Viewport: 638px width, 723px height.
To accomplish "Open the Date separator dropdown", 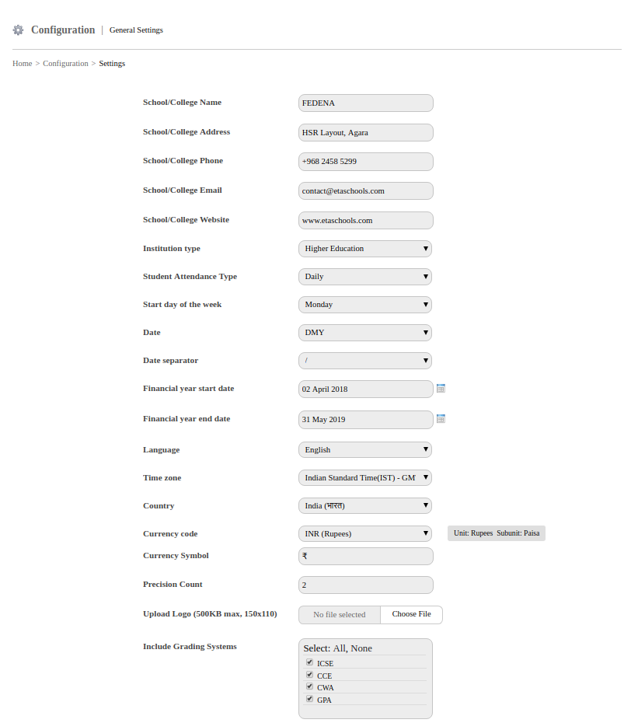I will click(x=365, y=361).
